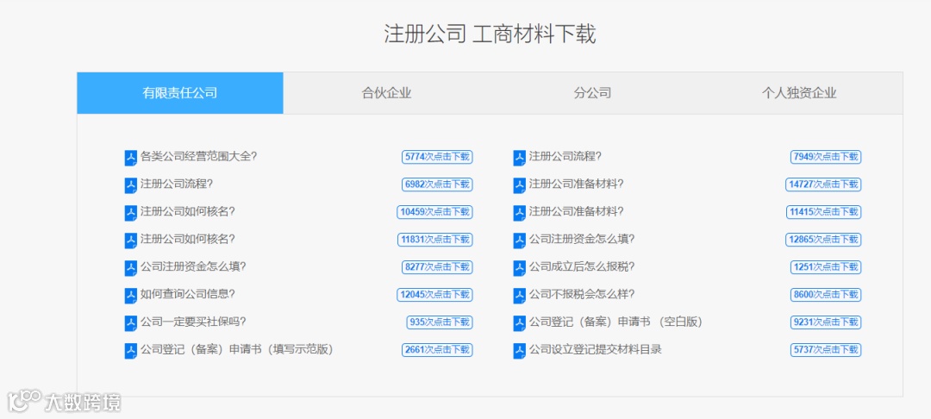Click the 935次点击下载 button

click(440, 322)
